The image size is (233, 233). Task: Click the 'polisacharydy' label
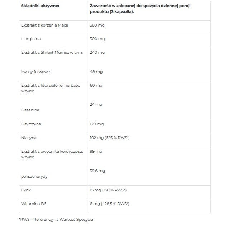coord(34,176)
